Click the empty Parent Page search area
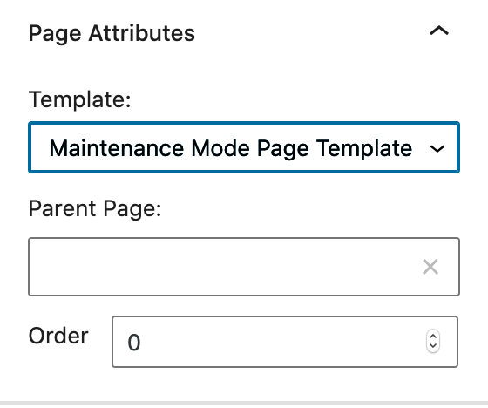488x408 pixels. 224,267
